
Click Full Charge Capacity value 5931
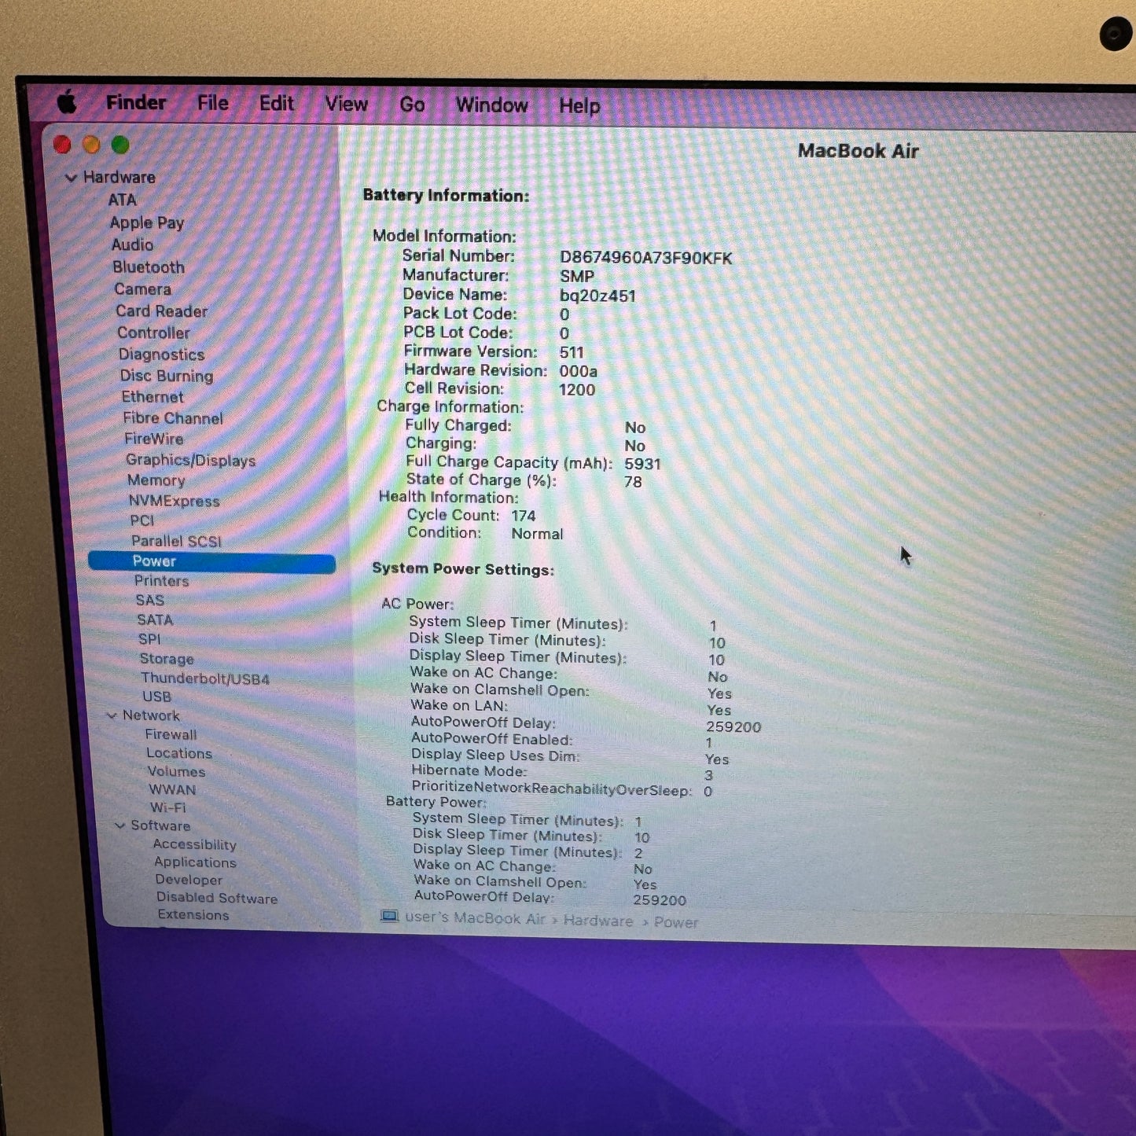643,464
